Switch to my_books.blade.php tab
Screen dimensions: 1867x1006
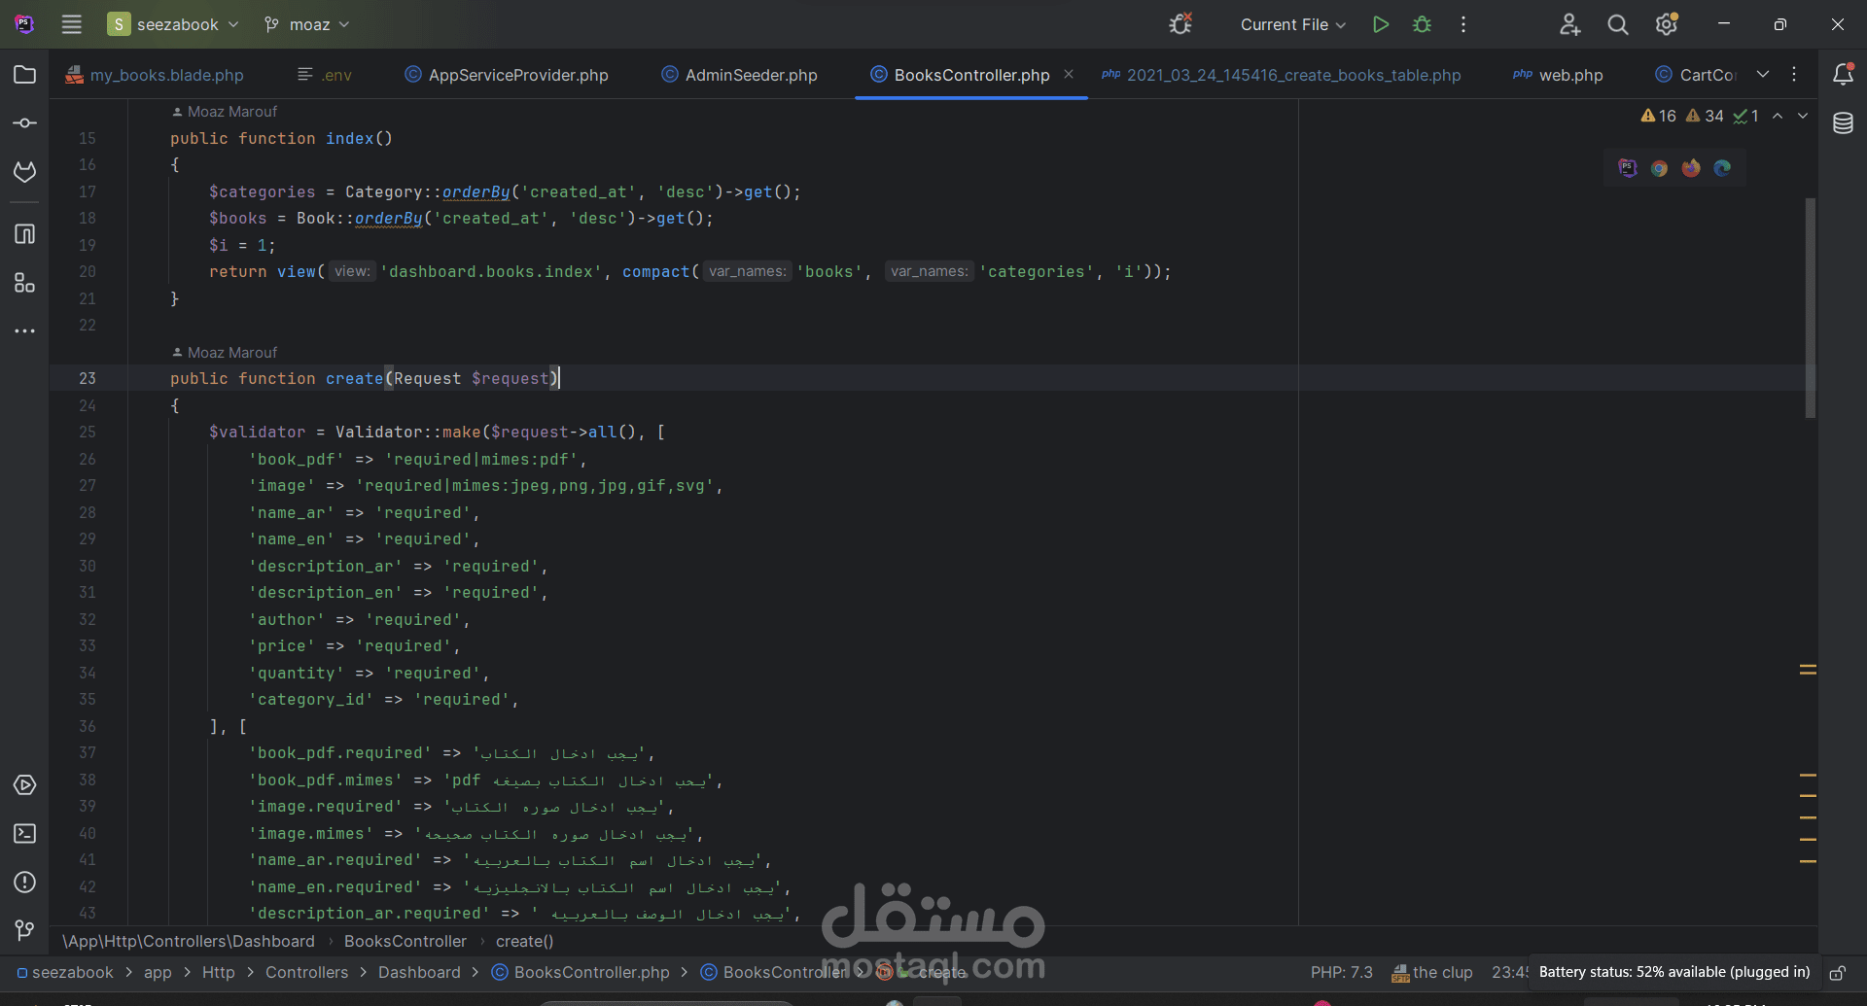[156, 75]
